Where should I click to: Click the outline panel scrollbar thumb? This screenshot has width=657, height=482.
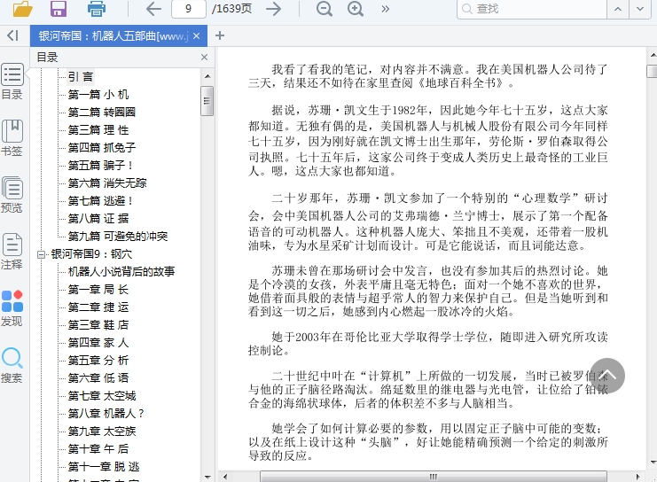point(207,100)
